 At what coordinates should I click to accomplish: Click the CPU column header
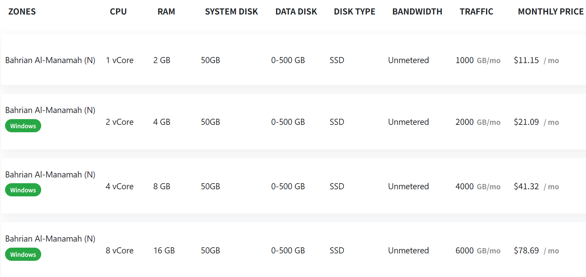tap(118, 12)
